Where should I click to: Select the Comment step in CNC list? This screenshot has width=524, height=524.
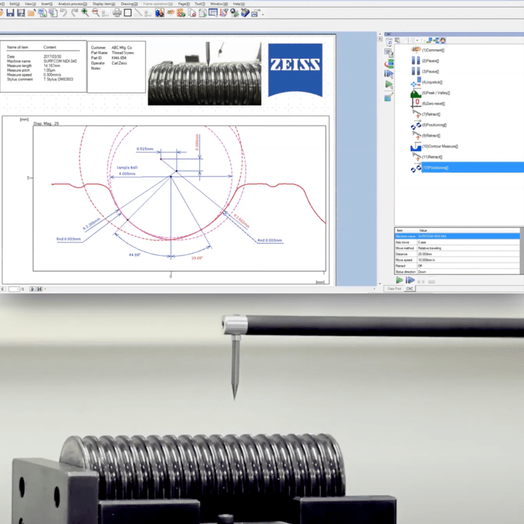434,50
